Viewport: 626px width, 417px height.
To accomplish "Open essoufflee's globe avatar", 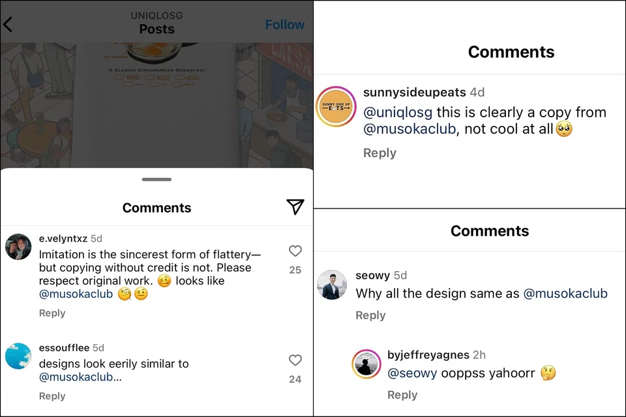I will click(18, 356).
